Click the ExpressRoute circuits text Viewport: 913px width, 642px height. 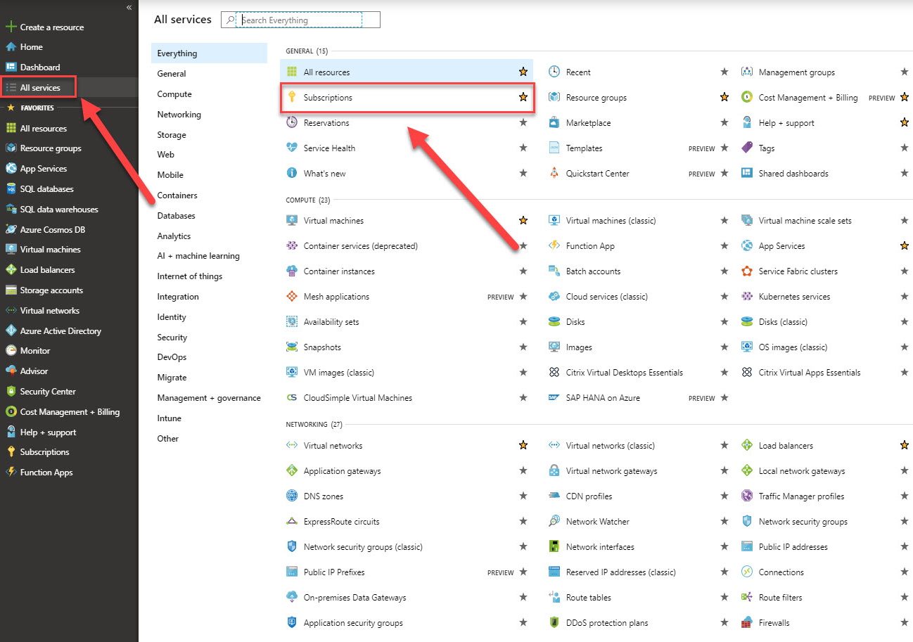pyautogui.click(x=342, y=522)
